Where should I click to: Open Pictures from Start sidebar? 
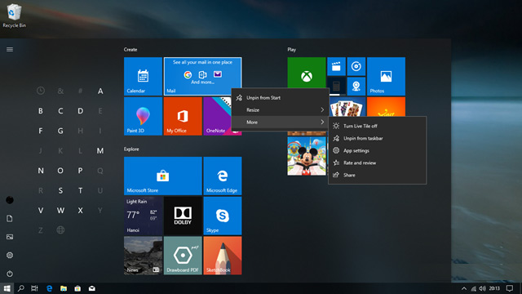click(x=10, y=237)
